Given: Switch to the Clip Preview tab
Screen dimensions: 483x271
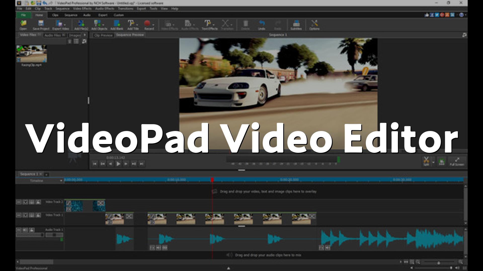Looking at the screenshot, I should click(x=103, y=35).
